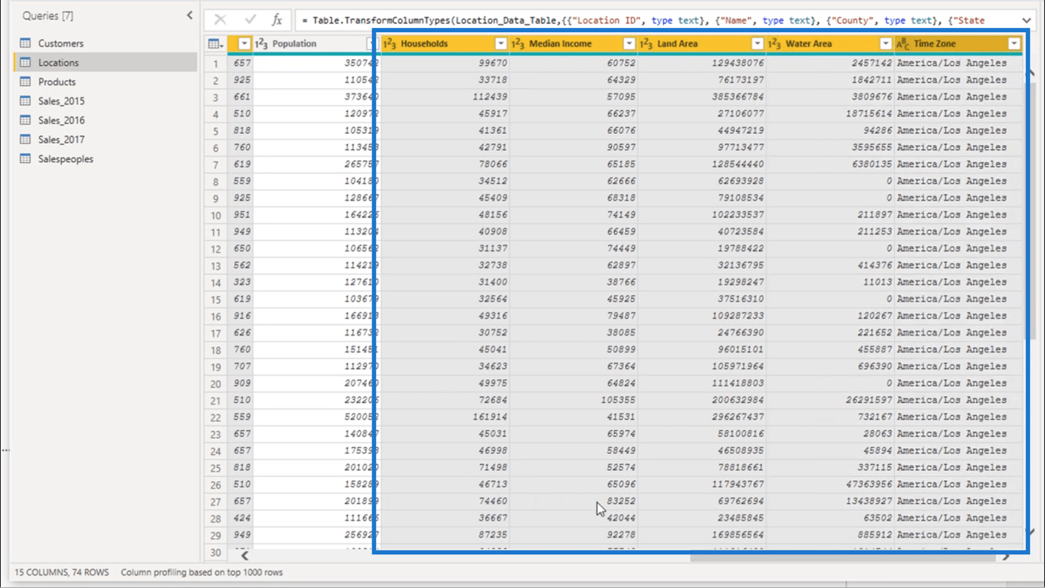The image size is (1045, 588).
Task: Select the Population column header
Action: tap(316, 44)
